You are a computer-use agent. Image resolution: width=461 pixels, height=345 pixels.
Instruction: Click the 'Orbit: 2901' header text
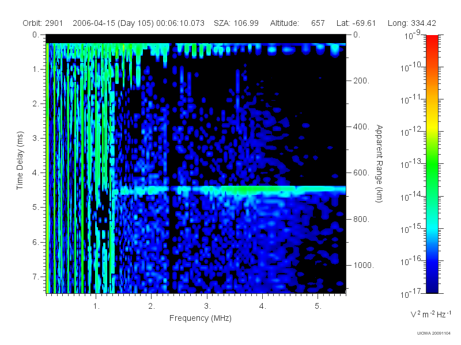(x=43, y=23)
